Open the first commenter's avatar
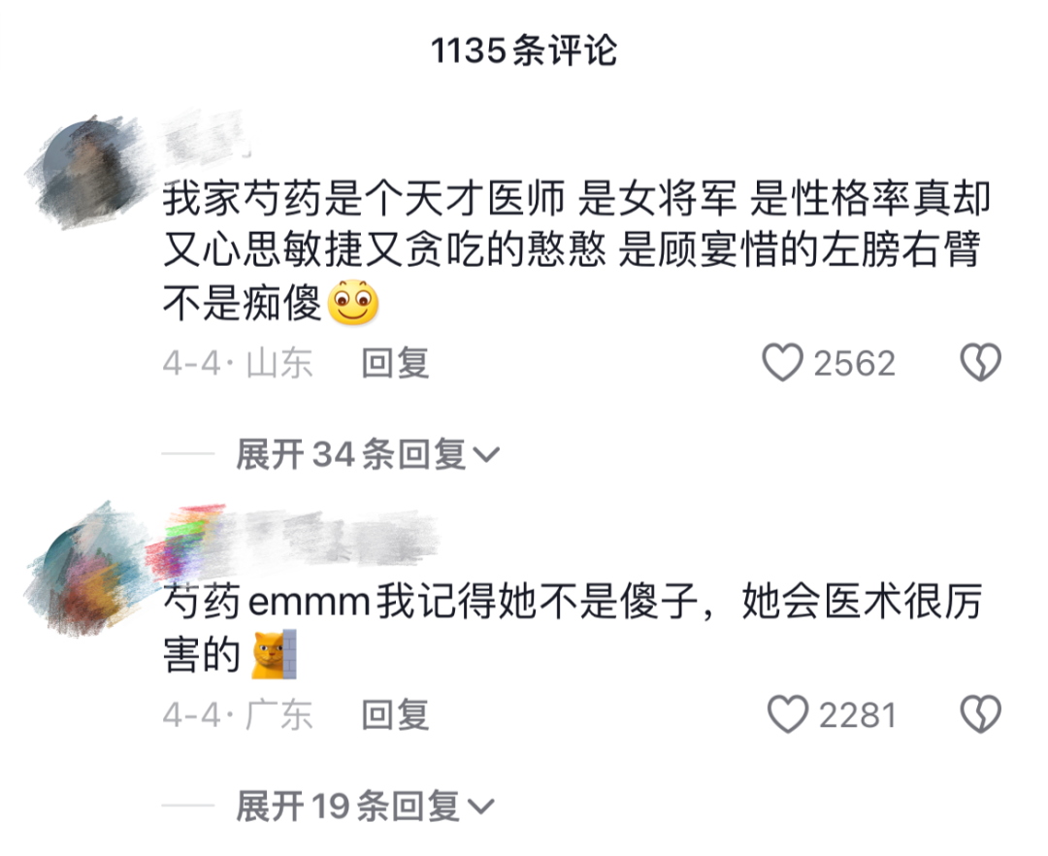 [87, 172]
